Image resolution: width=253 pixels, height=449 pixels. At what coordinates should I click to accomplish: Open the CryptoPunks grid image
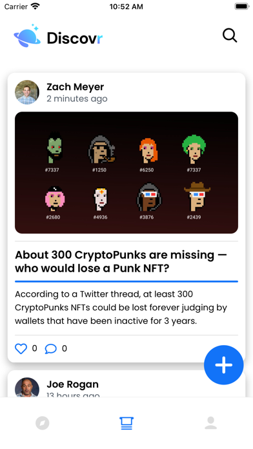click(126, 173)
